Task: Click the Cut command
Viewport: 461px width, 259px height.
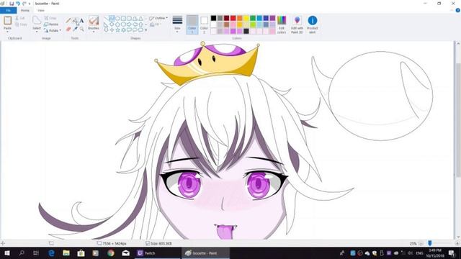Action: coord(20,18)
